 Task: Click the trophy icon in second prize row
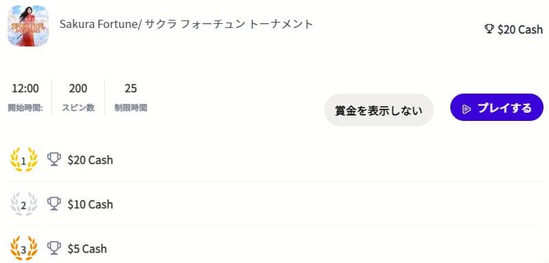tap(54, 204)
